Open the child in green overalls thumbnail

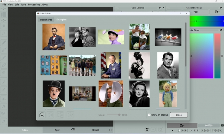[x=168, y=94]
